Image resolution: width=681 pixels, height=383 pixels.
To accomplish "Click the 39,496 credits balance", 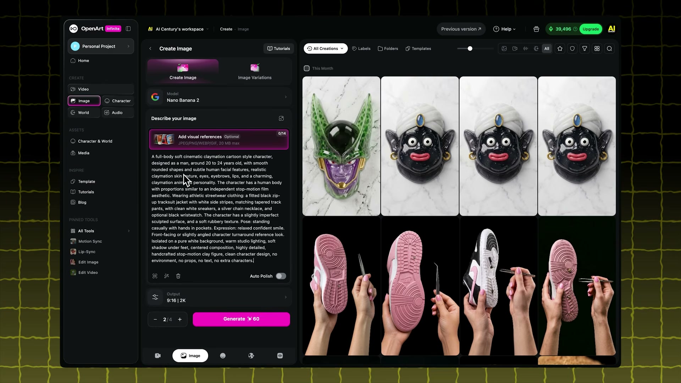I will pos(563,29).
